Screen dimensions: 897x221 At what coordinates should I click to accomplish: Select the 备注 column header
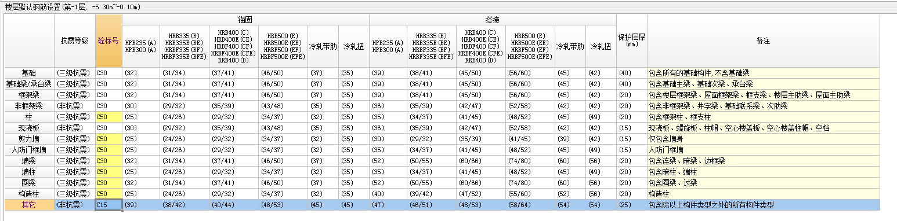[x=763, y=41]
